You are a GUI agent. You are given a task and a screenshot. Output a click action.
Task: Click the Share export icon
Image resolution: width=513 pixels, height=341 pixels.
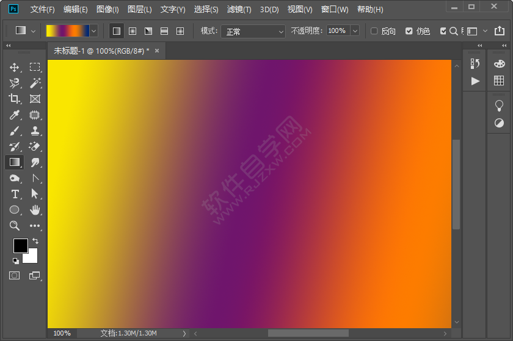click(500, 31)
